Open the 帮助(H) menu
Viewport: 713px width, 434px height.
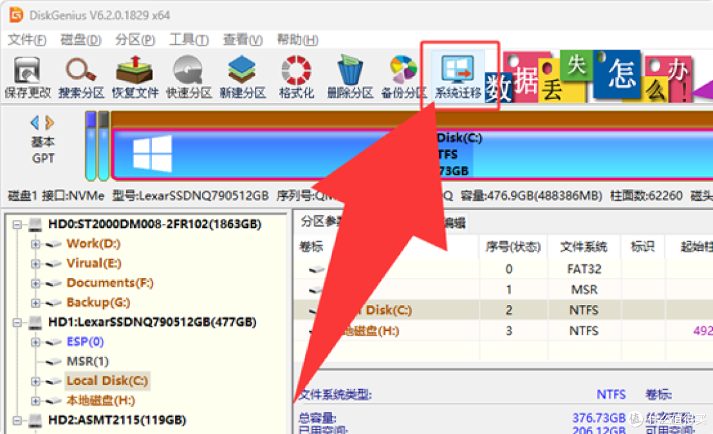[297, 40]
